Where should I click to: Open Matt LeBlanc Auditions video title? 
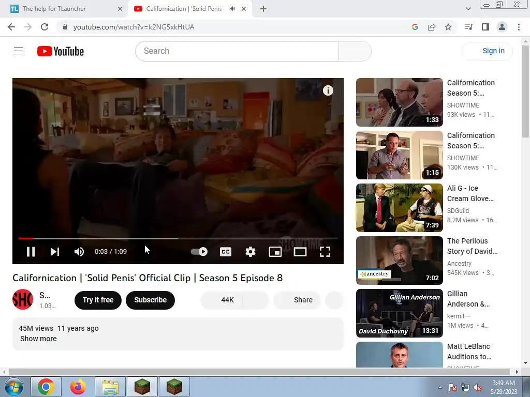pos(469,352)
